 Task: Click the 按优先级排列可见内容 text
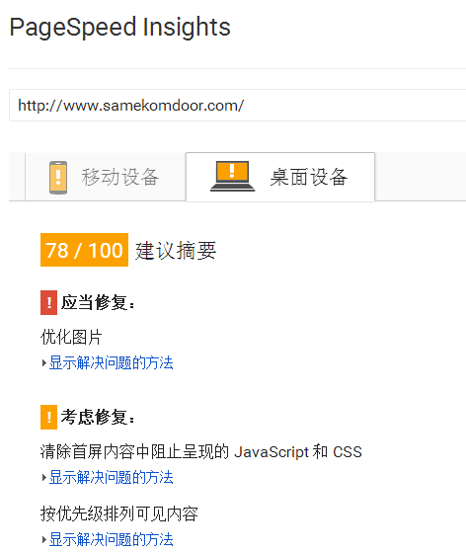tap(118, 513)
